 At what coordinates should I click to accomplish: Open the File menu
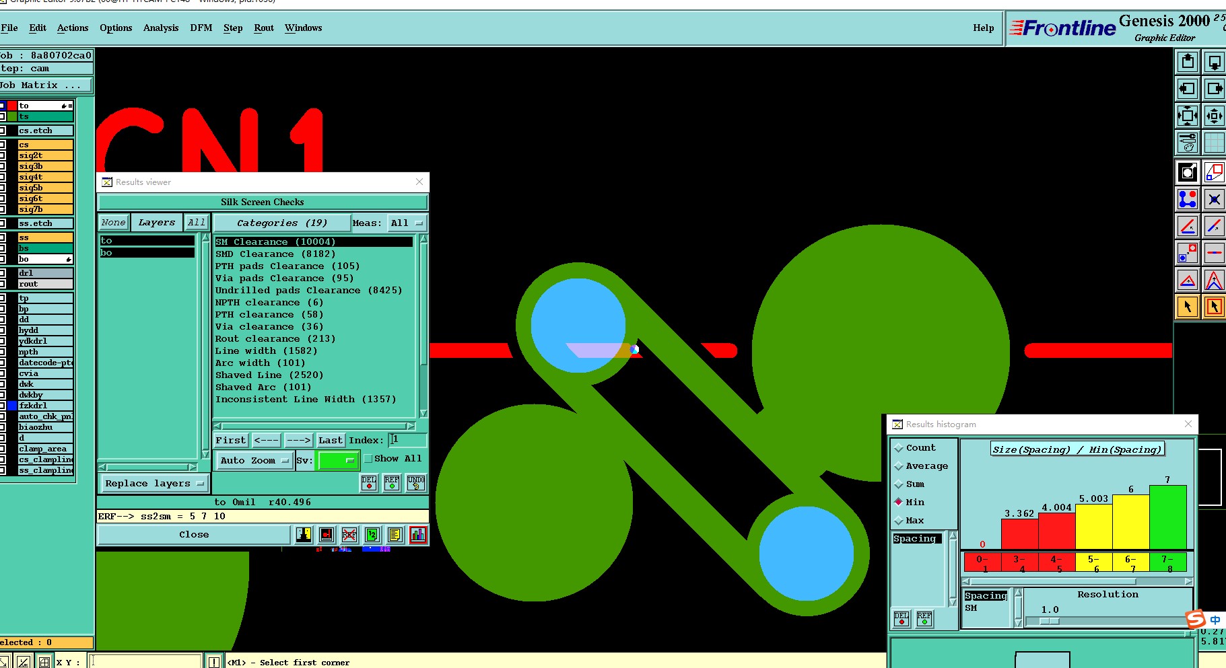click(9, 28)
